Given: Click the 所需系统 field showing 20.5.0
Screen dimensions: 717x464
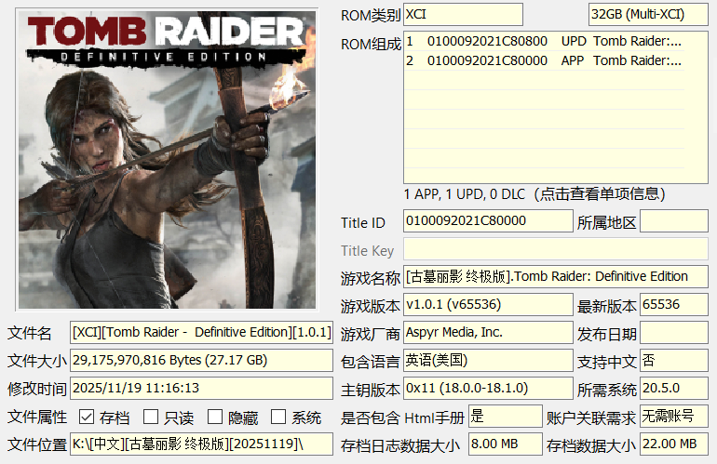Looking at the screenshot, I should click(674, 388).
